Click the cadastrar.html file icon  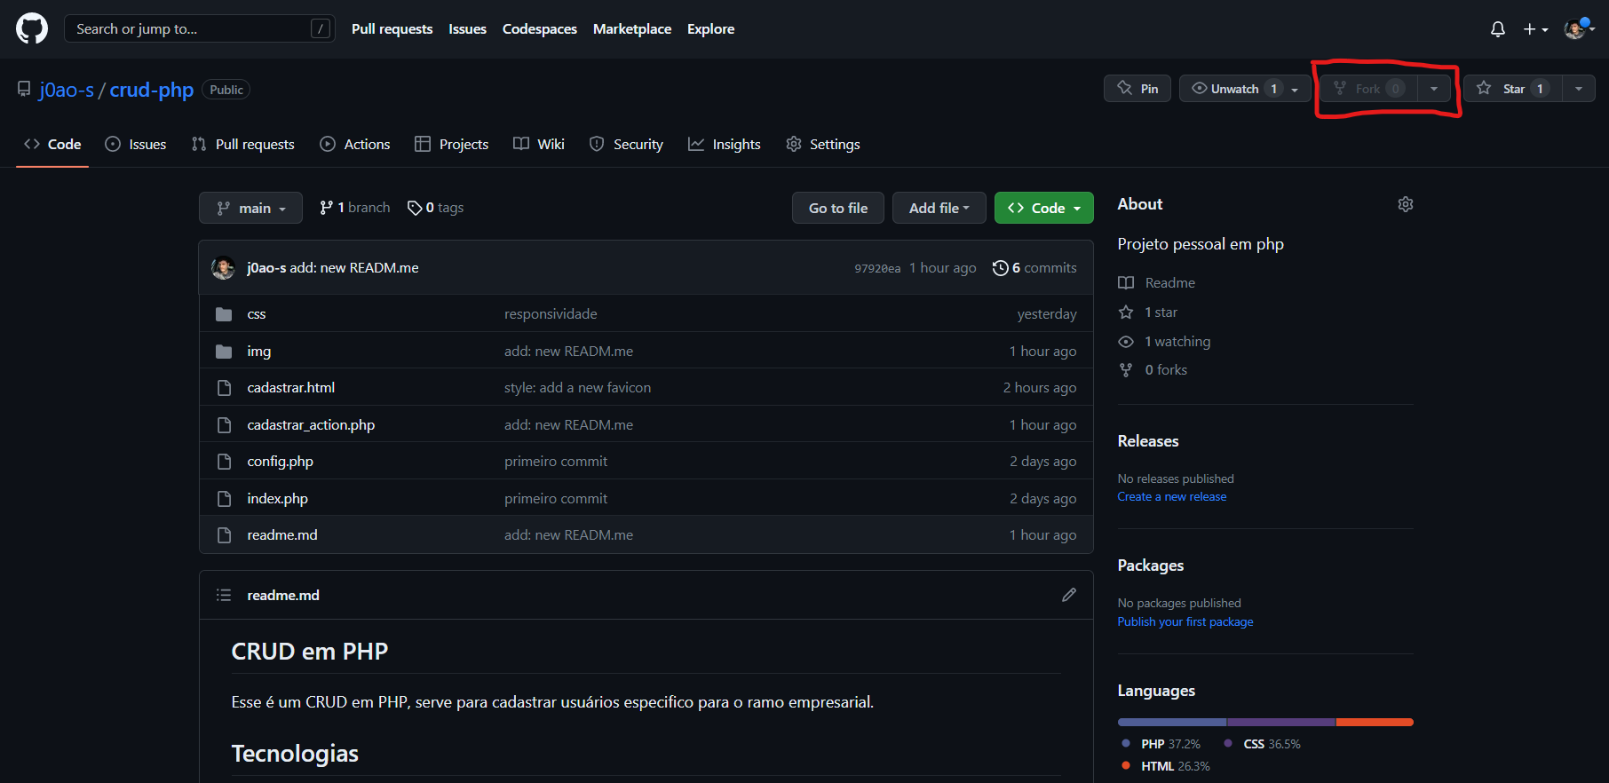(224, 388)
